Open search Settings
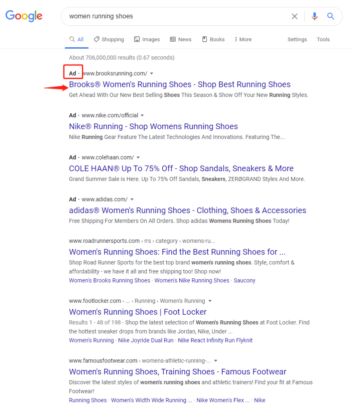The width and height of the screenshot is (353, 412). click(x=297, y=39)
